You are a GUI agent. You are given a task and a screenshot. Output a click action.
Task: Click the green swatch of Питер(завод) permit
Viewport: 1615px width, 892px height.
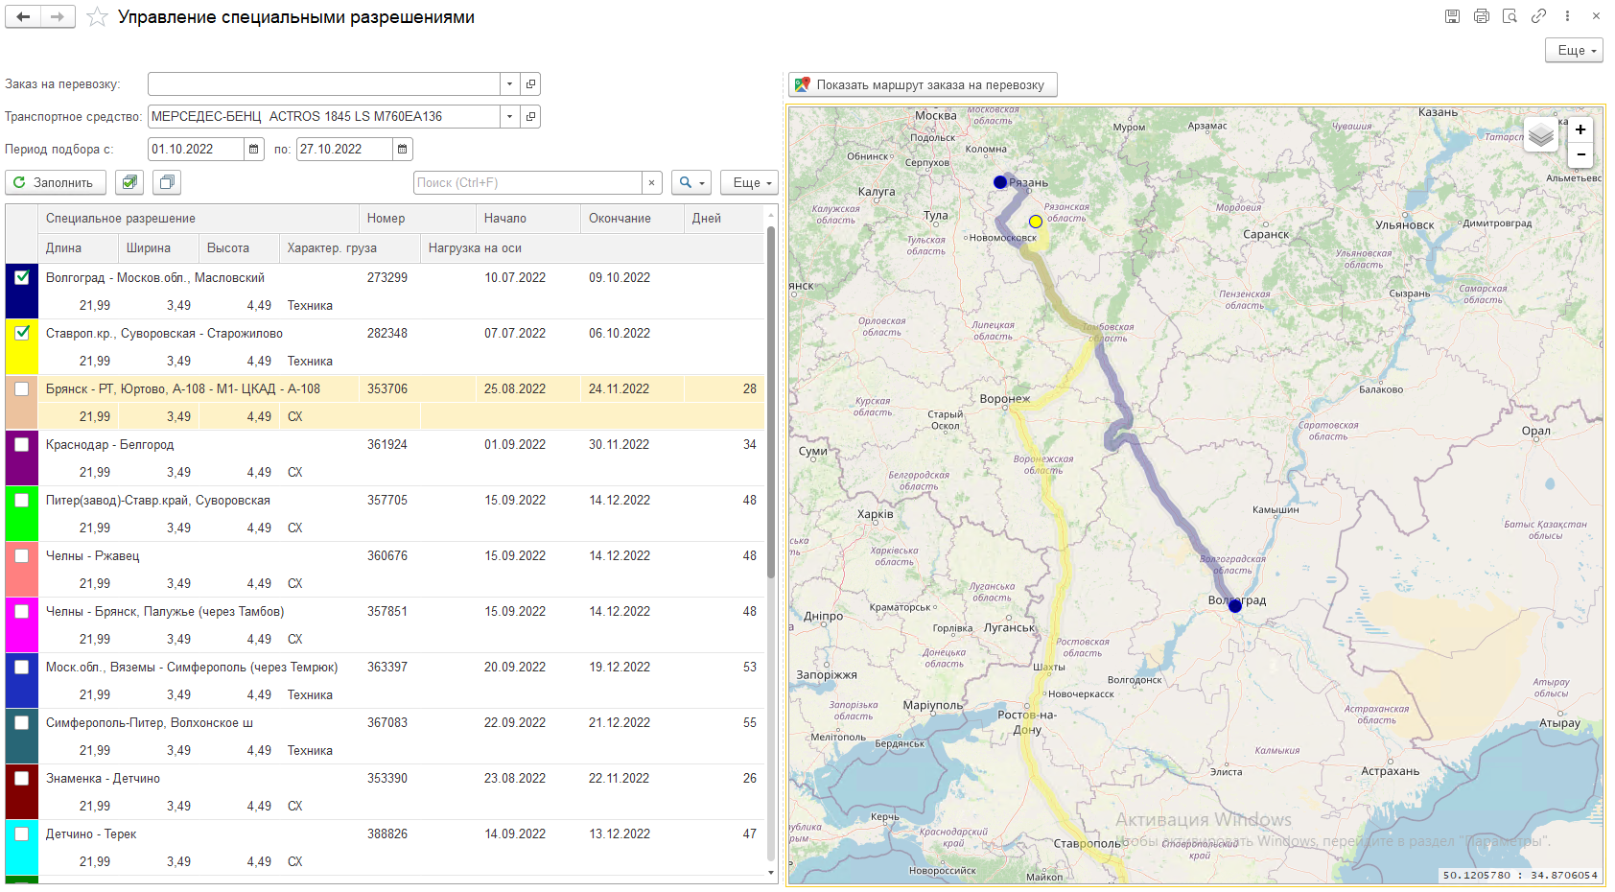click(x=21, y=523)
